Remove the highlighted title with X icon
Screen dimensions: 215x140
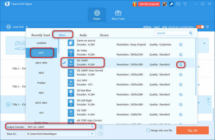click(x=209, y=99)
